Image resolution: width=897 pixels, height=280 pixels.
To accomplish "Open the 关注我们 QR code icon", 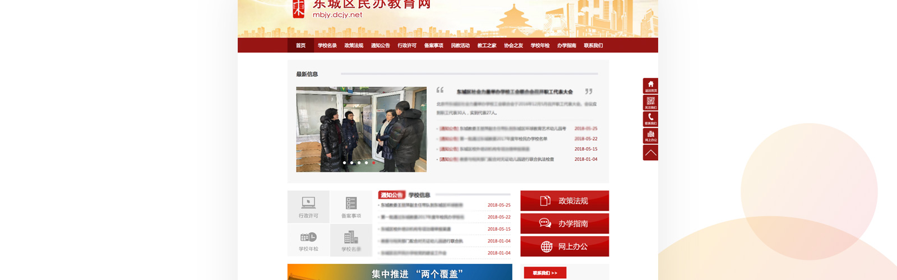I will [x=650, y=102].
